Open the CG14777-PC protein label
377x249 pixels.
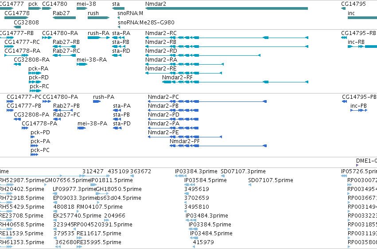24,97
